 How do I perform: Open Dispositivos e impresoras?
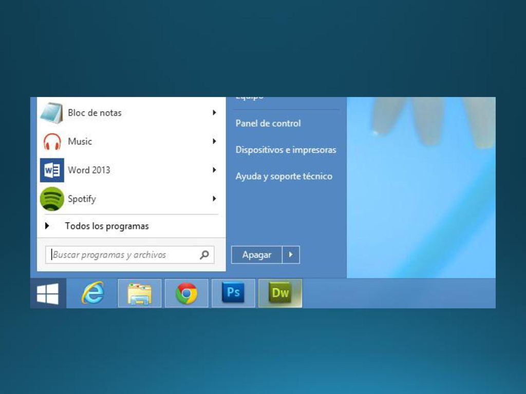click(286, 150)
